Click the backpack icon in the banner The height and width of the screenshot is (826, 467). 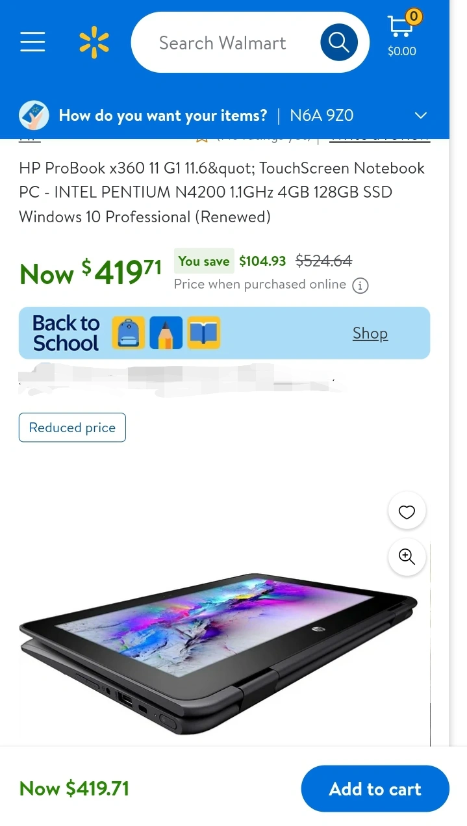pyautogui.click(x=128, y=333)
